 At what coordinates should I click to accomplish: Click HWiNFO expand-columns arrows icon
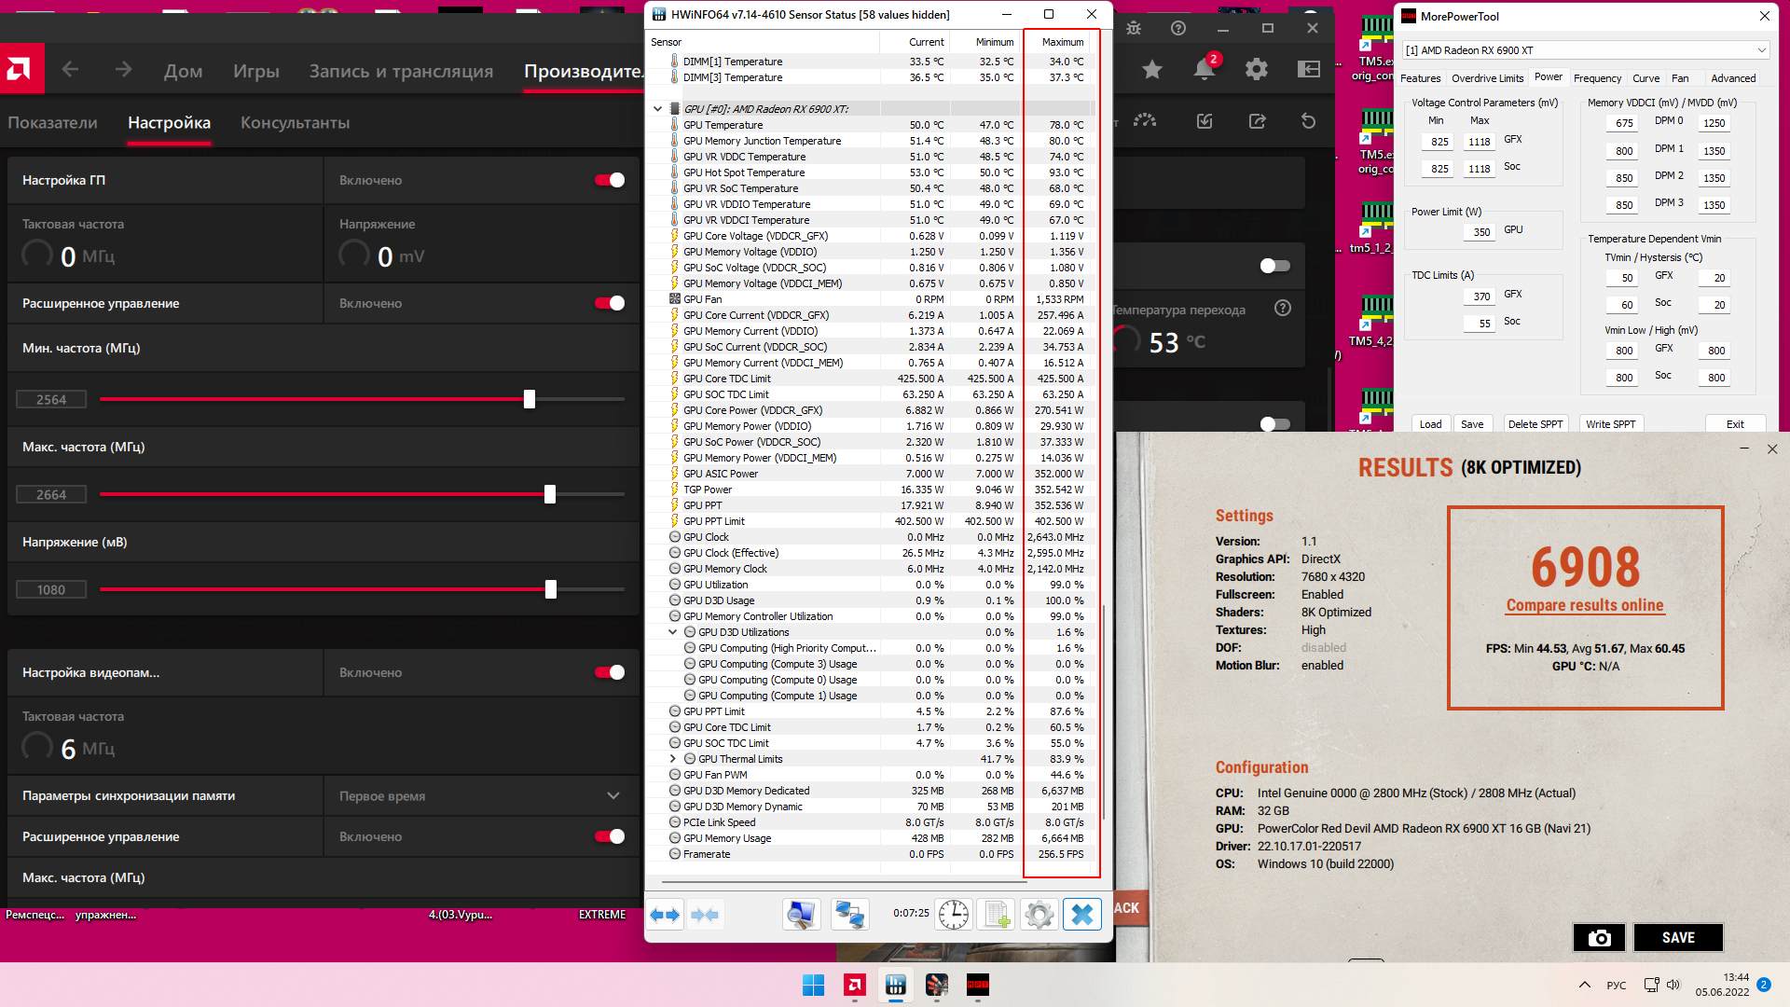[x=665, y=915]
